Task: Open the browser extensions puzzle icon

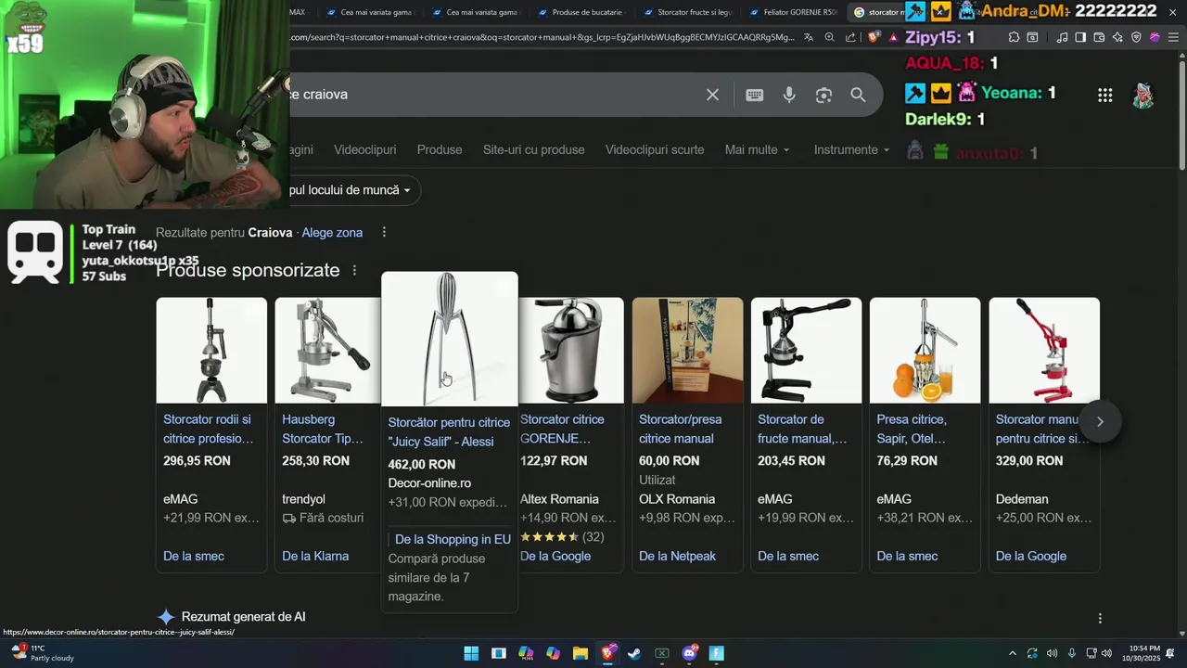Action: [1014, 37]
